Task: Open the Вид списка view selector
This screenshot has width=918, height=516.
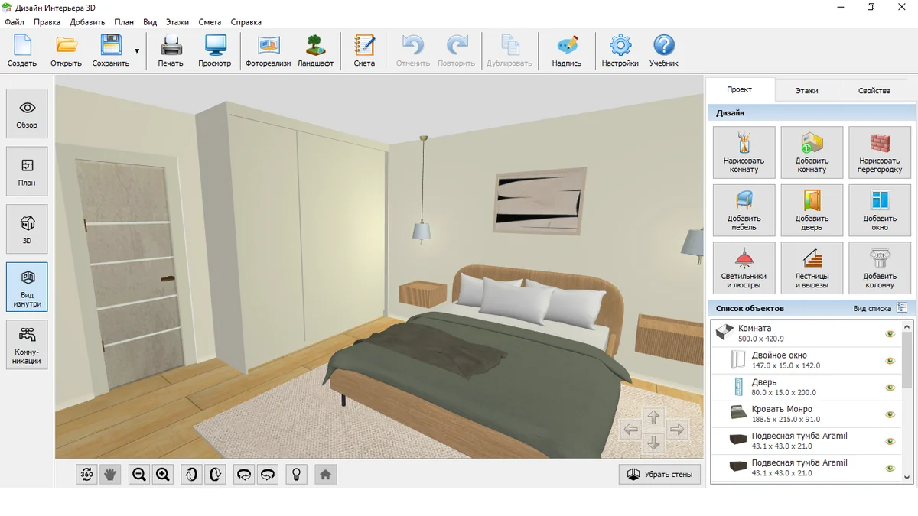Action: coord(880,308)
